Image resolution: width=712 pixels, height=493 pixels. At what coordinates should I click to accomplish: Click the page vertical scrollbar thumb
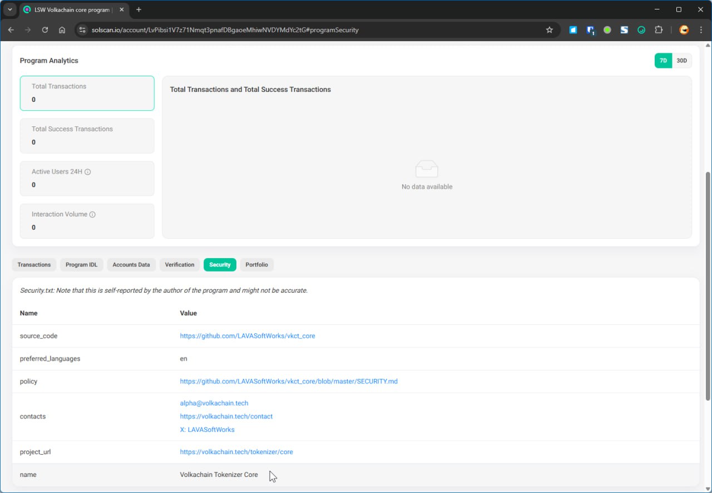(708, 286)
